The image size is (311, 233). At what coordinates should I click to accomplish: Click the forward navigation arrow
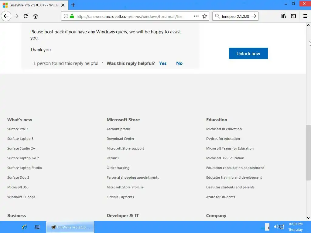click(16, 16)
